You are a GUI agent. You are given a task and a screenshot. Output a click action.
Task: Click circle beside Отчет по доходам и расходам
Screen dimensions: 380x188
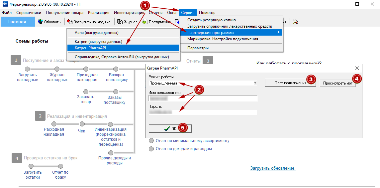pos(151,149)
